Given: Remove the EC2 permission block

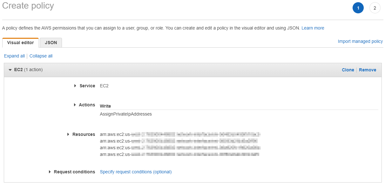Looking at the screenshot, I should coord(368,70).
